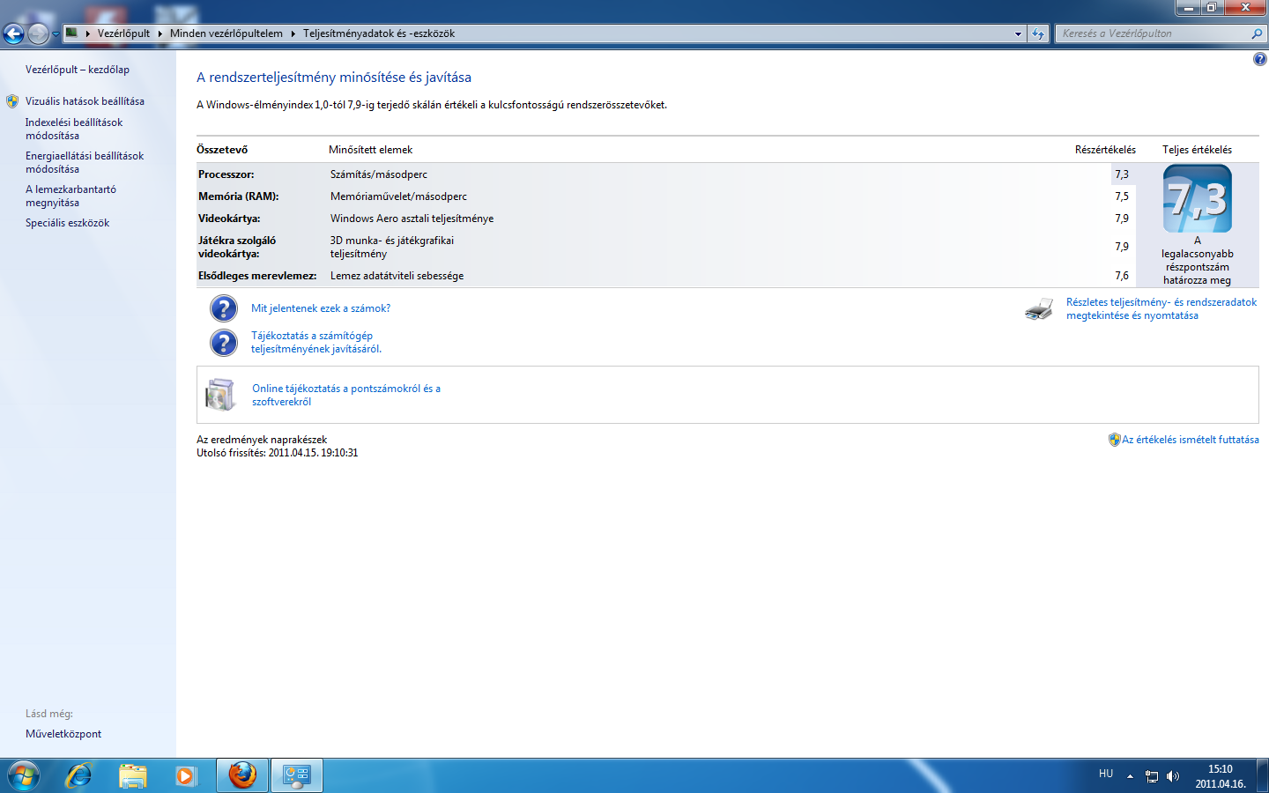
Task: Open Windows Media Player from taskbar
Action: 185,775
